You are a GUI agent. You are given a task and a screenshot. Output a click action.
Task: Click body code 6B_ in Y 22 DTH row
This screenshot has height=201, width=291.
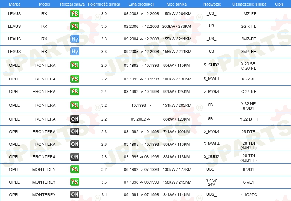211,119
